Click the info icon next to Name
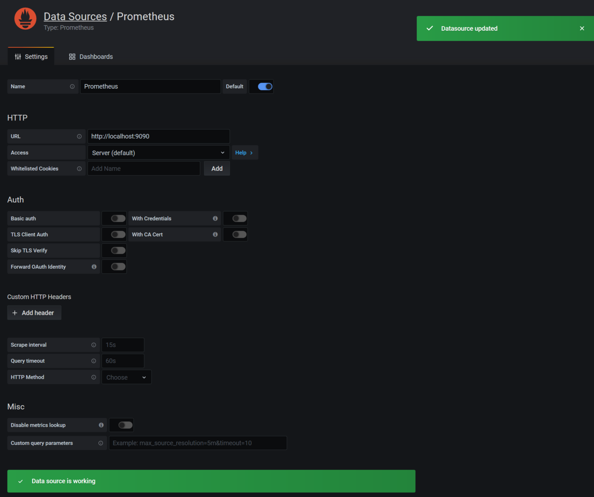The image size is (594, 497). [72, 86]
